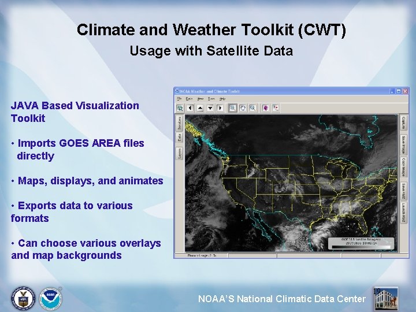Click the 'Climate and Weather Toolkit (CWT)' title
This screenshot has width=416, height=312.
211,29
